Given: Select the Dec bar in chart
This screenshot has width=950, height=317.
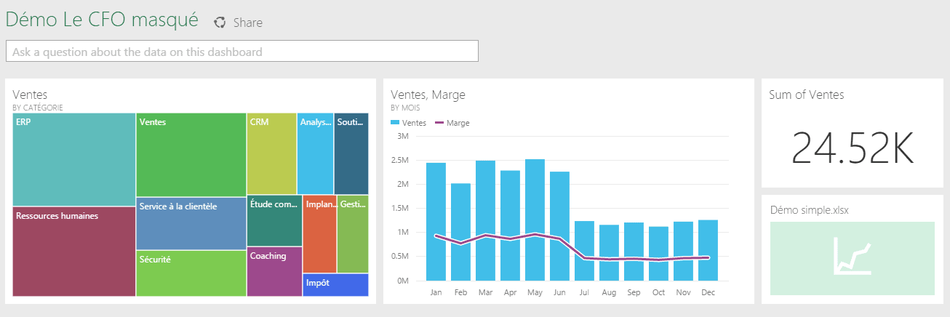Looking at the screenshot, I should tap(708, 250).
